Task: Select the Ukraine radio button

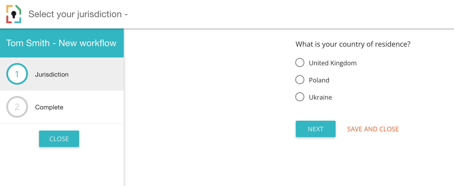Action: pos(300,97)
